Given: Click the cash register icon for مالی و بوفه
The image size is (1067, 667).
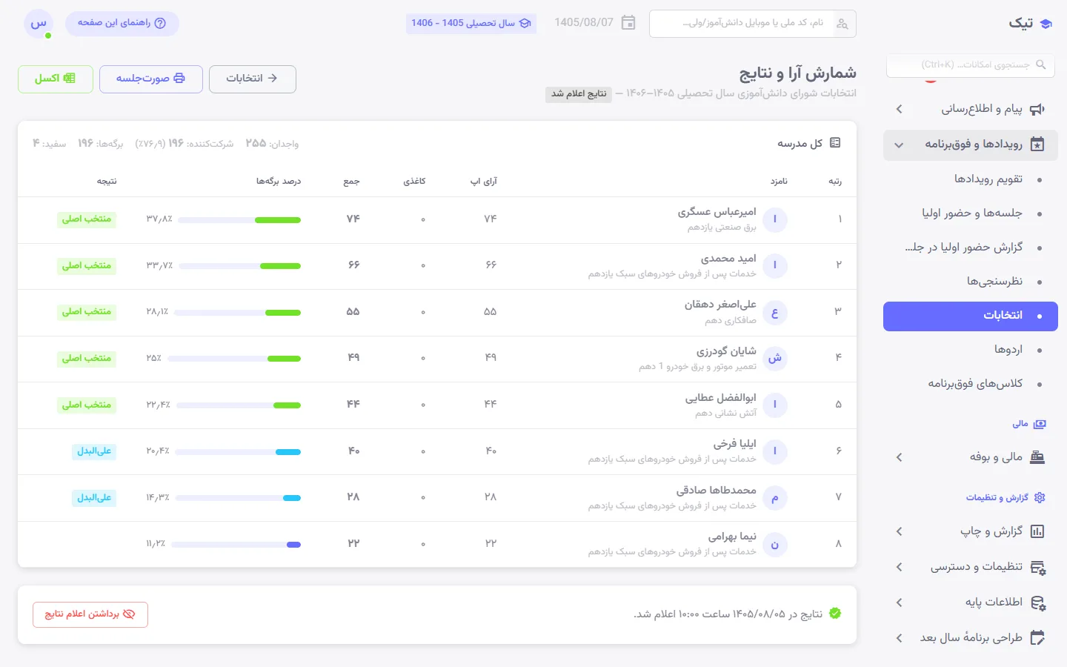Looking at the screenshot, I should coord(1037,457).
